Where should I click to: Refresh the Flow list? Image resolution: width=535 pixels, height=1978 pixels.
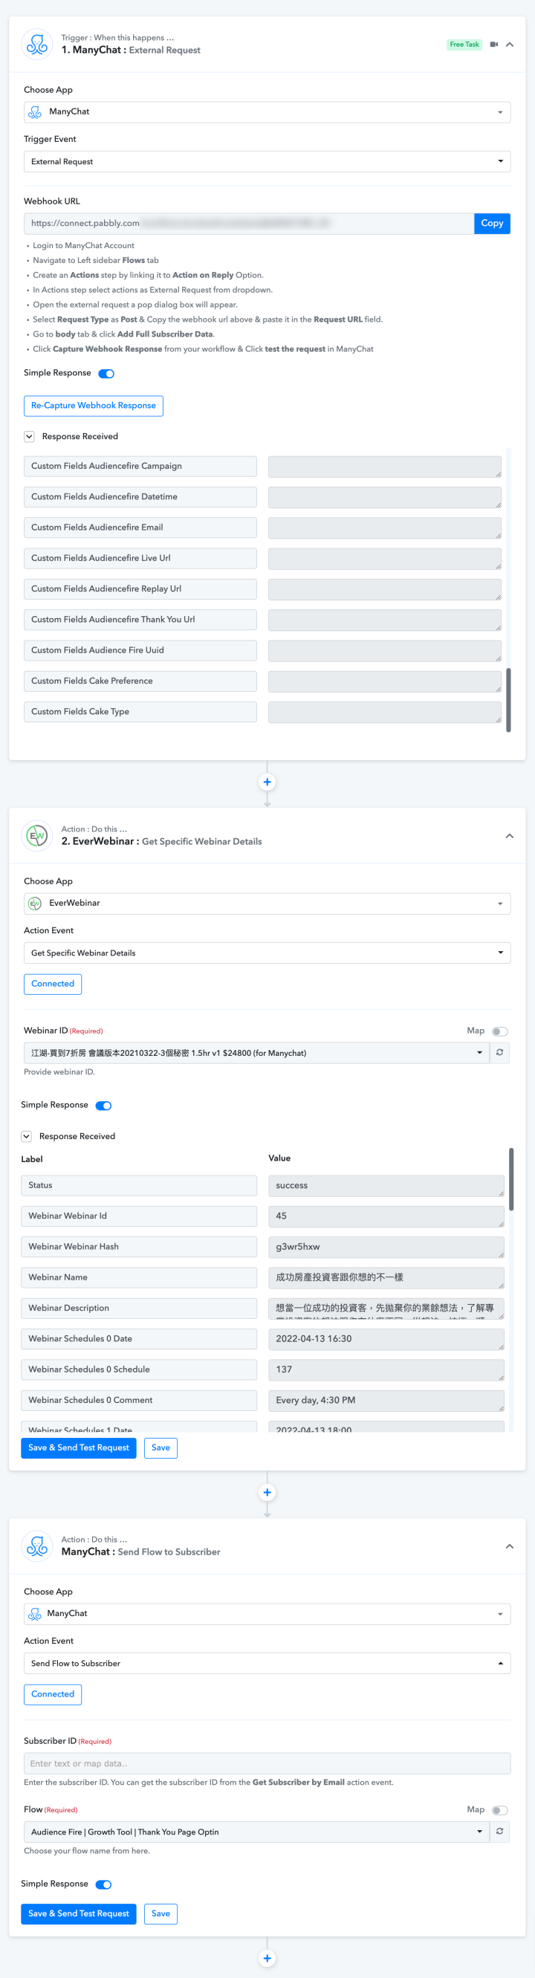pyautogui.click(x=499, y=1832)
